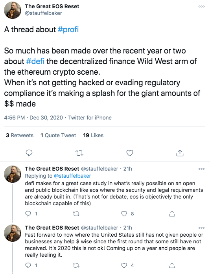Like the main tweet with the heart icon
The width and height of the screenshot is (210, 274).
(129, 153)
